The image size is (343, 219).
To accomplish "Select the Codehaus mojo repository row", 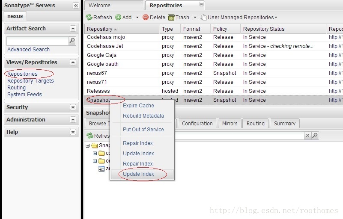I will tap(214, 37).
